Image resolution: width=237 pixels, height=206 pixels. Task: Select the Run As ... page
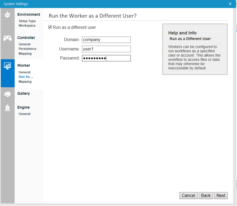[x=26, y=77]
